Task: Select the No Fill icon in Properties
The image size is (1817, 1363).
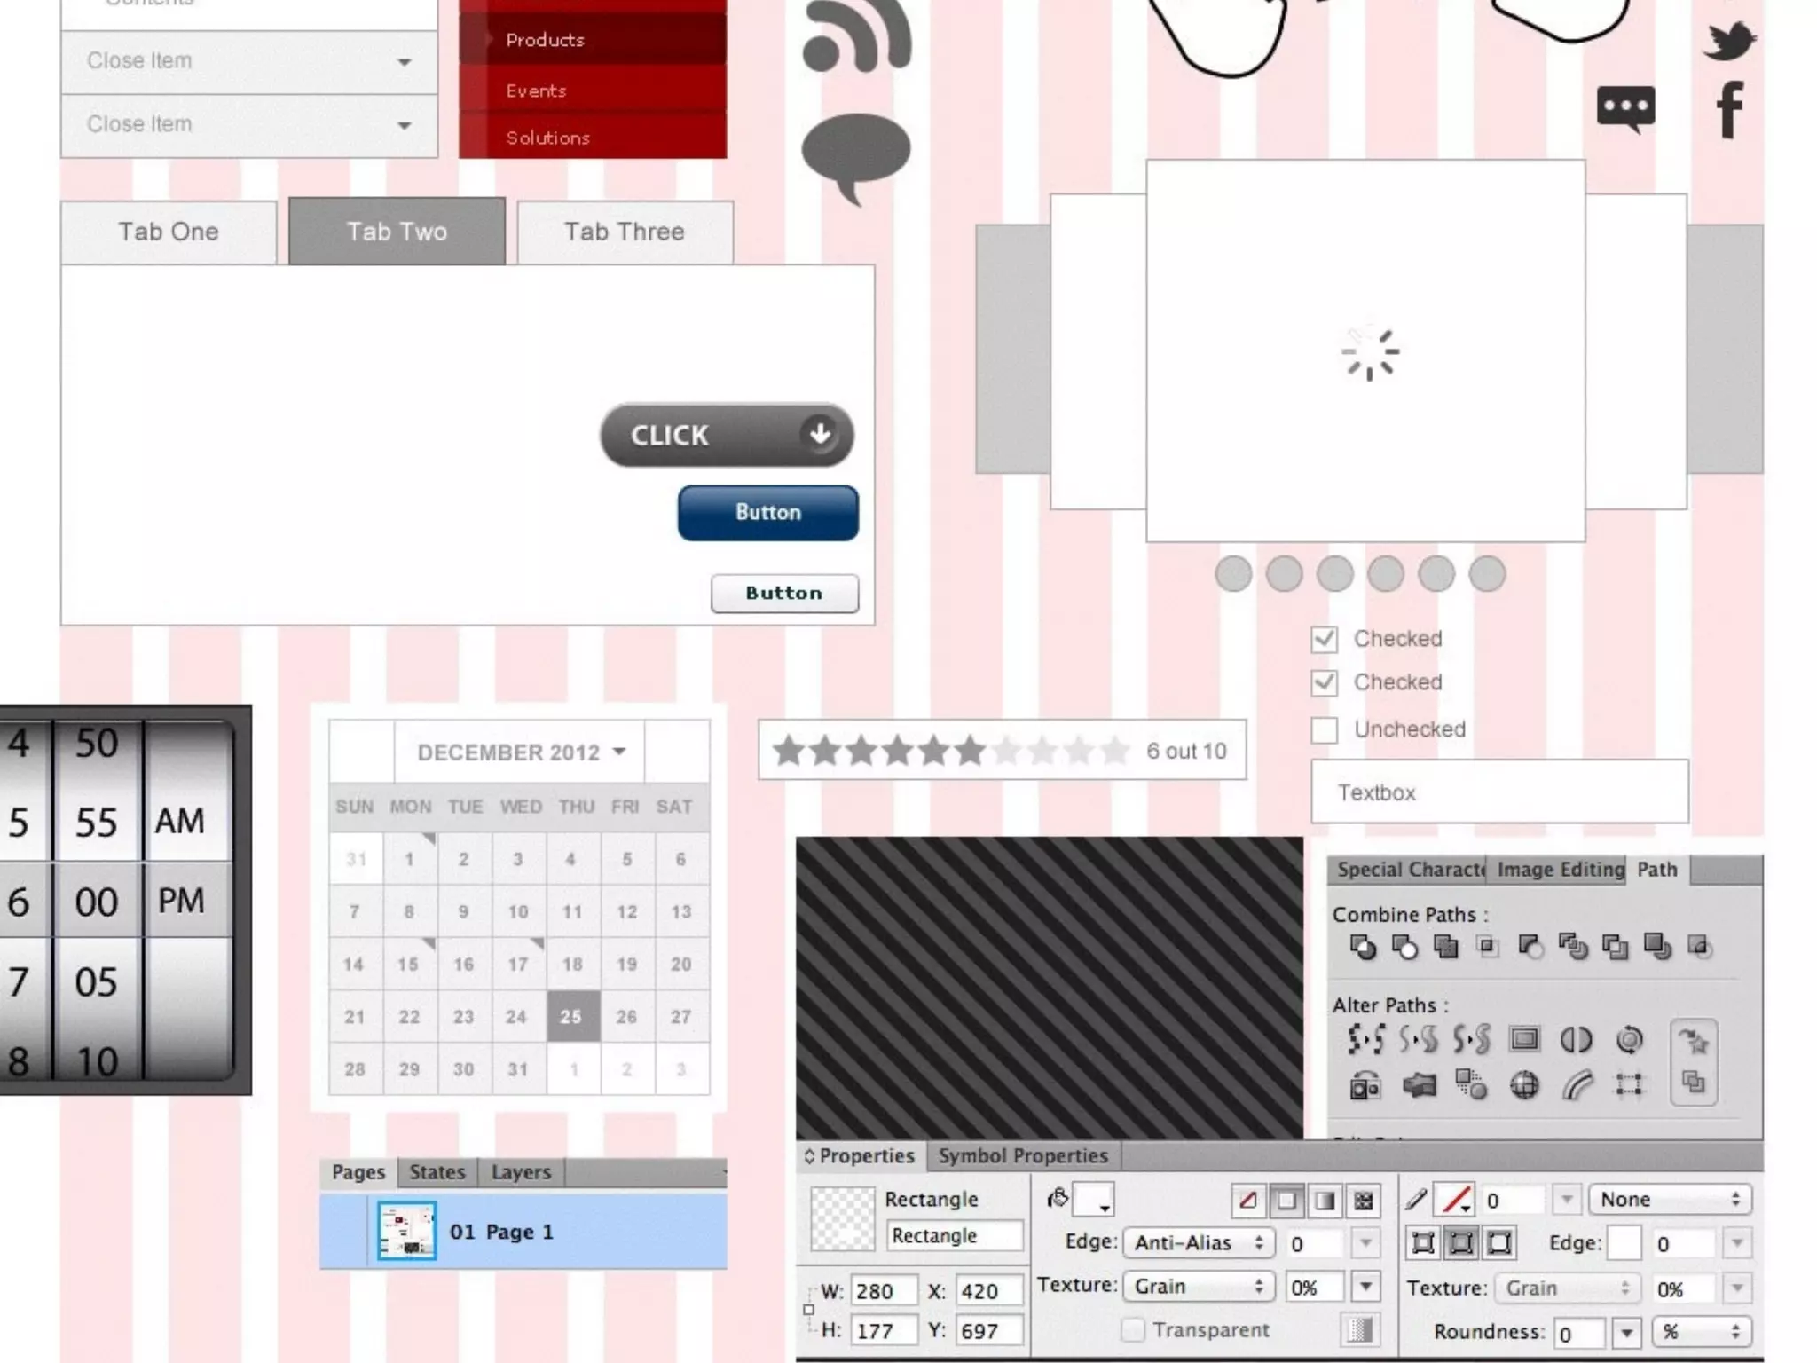Action: [1247, 1201]
